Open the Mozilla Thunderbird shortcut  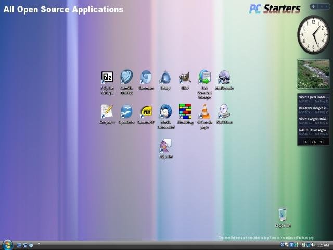tap(166, 117)
